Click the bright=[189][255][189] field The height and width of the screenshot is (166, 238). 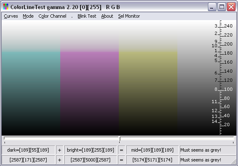[90, 150]
